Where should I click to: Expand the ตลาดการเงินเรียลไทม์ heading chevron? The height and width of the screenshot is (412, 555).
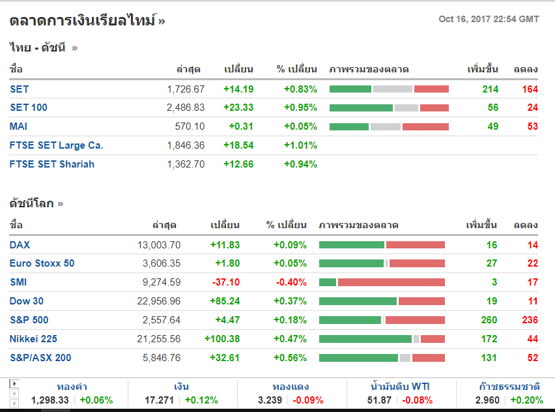tap(162, 22)
